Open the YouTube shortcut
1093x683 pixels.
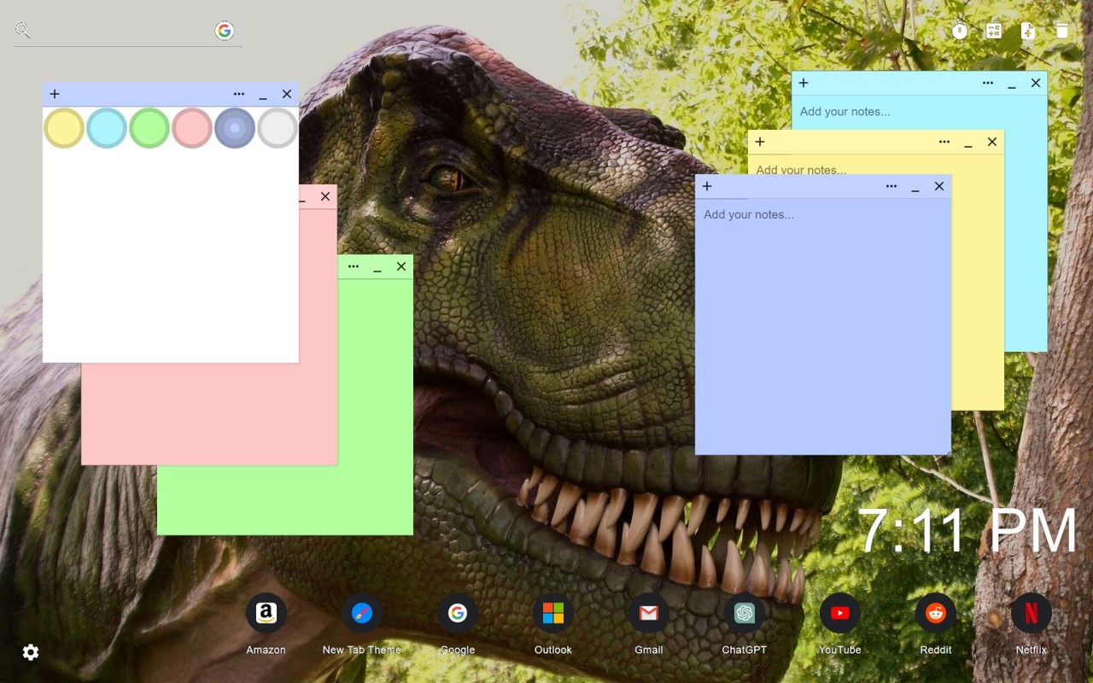(840, 613)
